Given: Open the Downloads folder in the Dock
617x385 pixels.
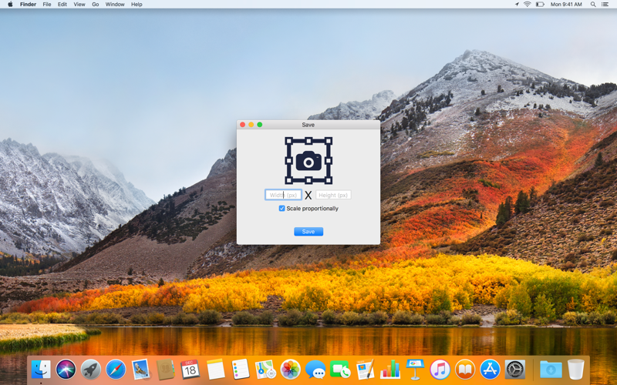Looking at the screenshot, I should pos(551,370).
